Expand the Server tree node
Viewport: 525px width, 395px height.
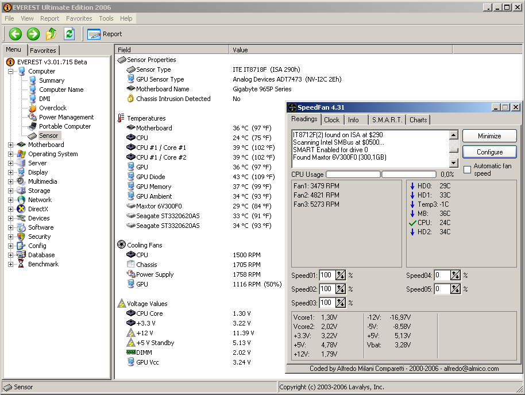10,164
